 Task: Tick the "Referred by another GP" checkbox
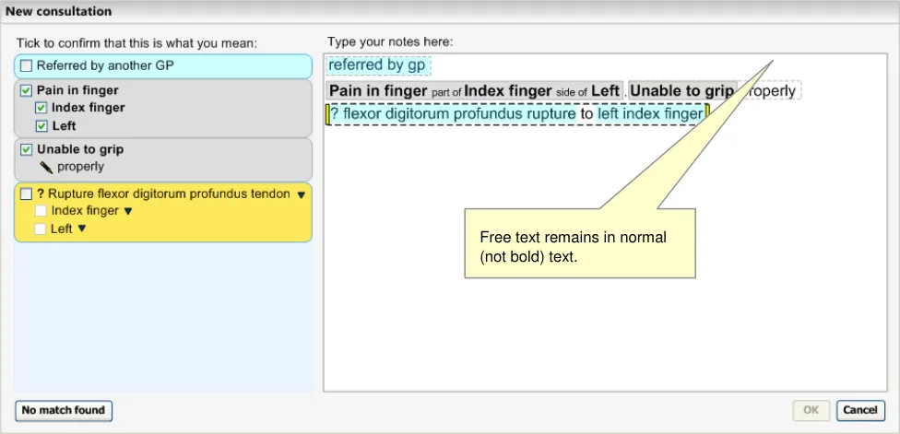click(x=27, y=66)
